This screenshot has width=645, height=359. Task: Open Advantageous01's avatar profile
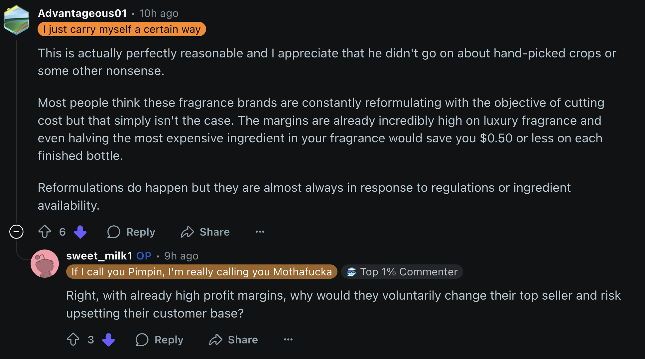[x=16, y=20]
